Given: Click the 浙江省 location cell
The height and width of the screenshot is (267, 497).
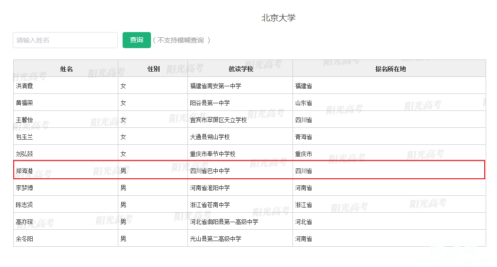Looking at the screenshot, I should click(303, 205).
